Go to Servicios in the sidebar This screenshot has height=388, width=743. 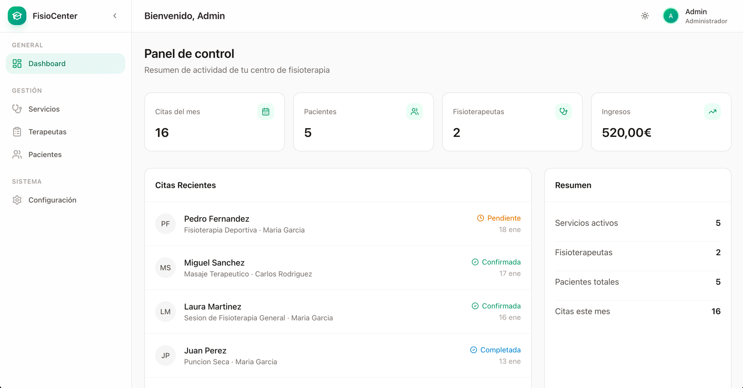(44, 109)
